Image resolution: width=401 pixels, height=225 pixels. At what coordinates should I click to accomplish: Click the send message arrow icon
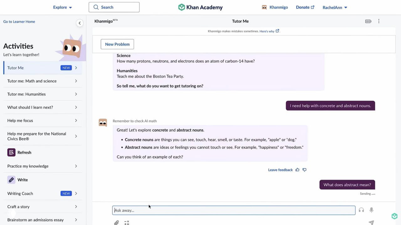click(371, 222)
